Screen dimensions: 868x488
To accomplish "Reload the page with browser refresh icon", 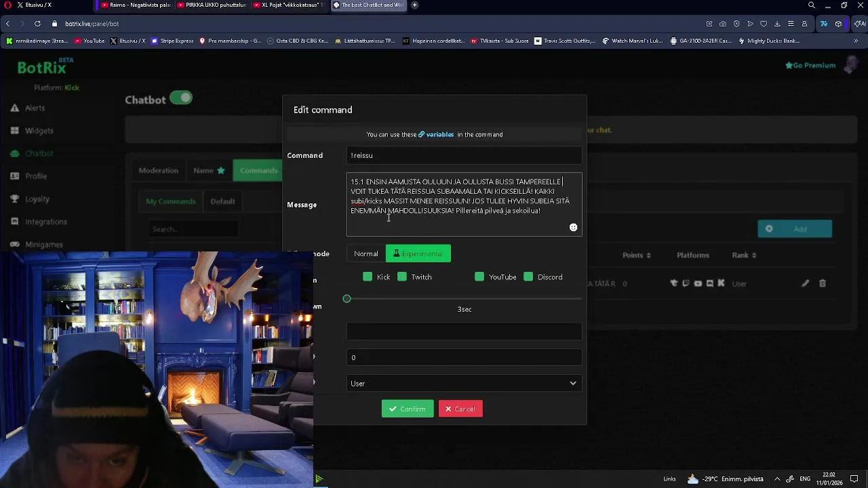I will tap(37, 24).
